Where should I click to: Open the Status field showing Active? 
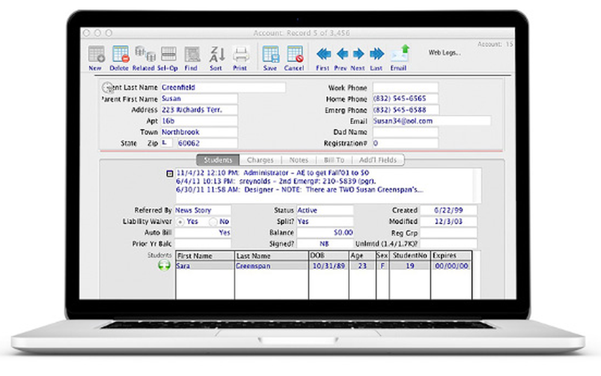pyautogui.click(x=325, y=211)
